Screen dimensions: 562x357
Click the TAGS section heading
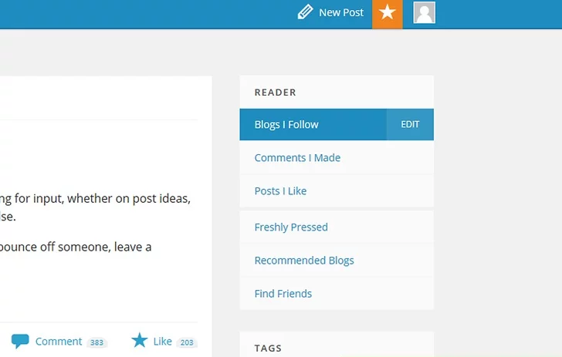click(268, 349)
